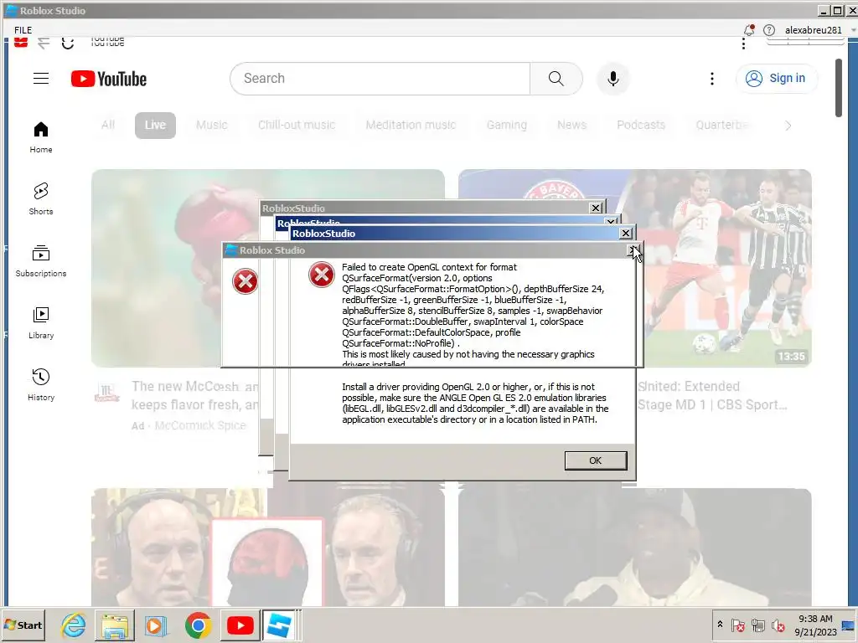Select the News filter chip

click(571, 126)
